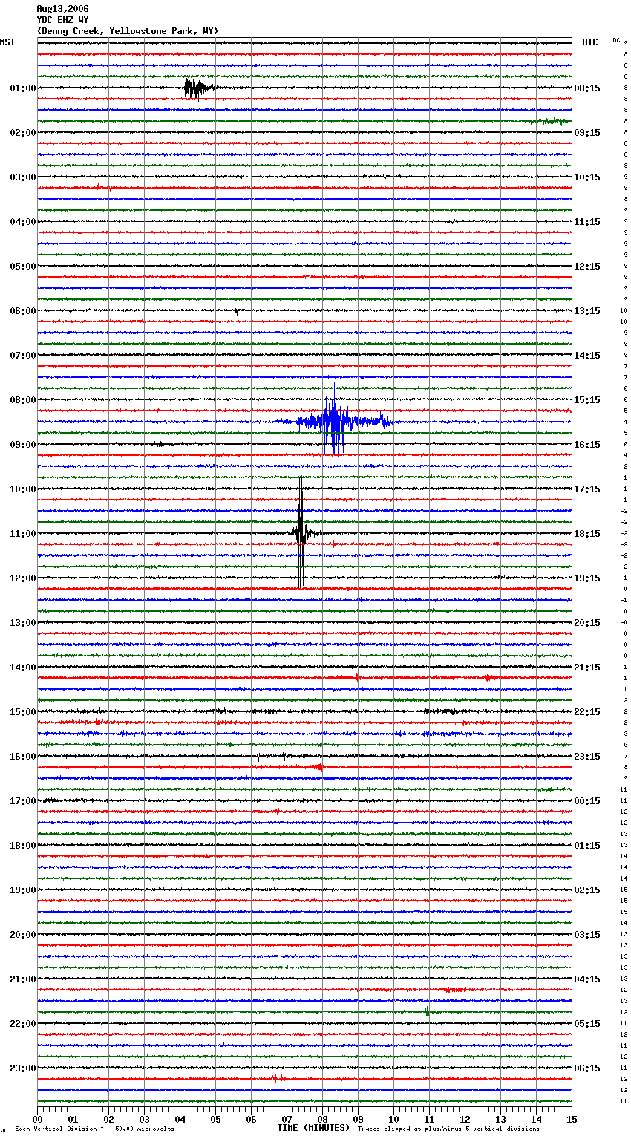This screenshot has height=1139, width=631.
Task: Click the 00:15 UTC time label
Action: pyautogui.click(x=587, y=801)
